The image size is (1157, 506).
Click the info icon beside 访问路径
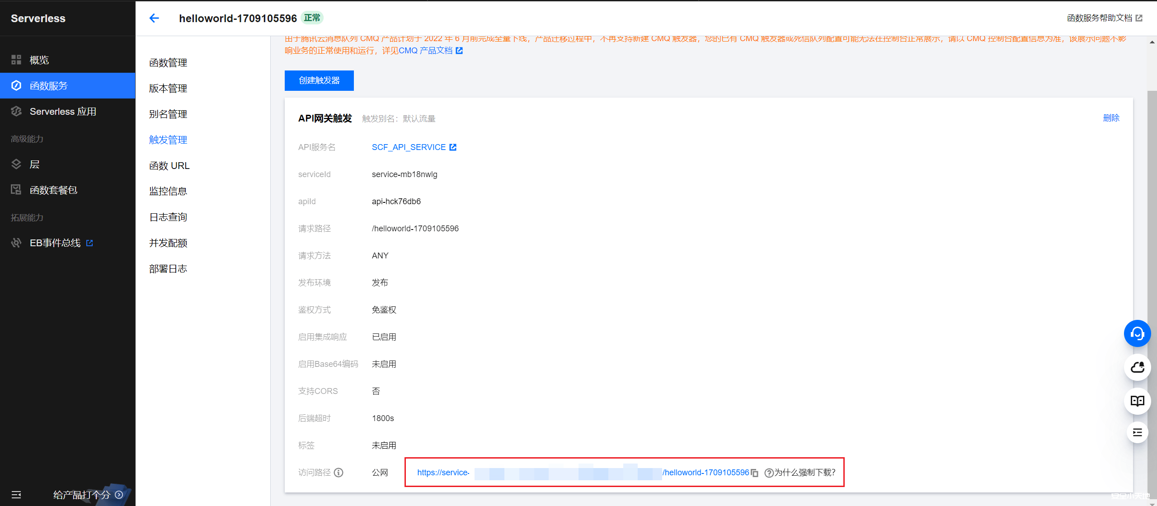(339, 473)
